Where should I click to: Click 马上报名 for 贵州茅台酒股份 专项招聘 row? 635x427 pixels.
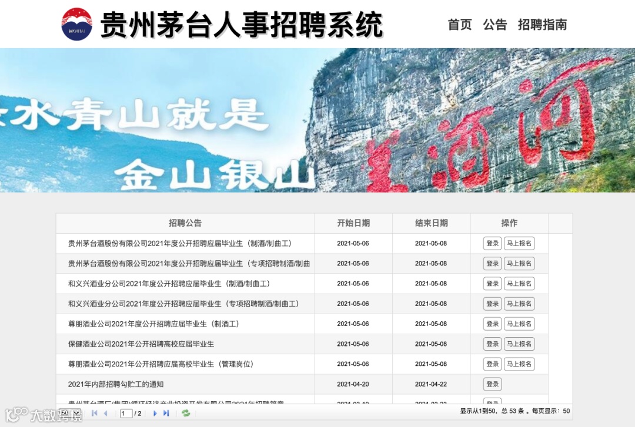click(x=519, y=264)
